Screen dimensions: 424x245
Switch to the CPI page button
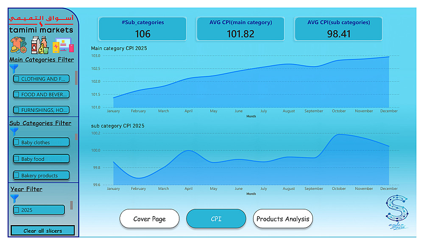(216, 218)
